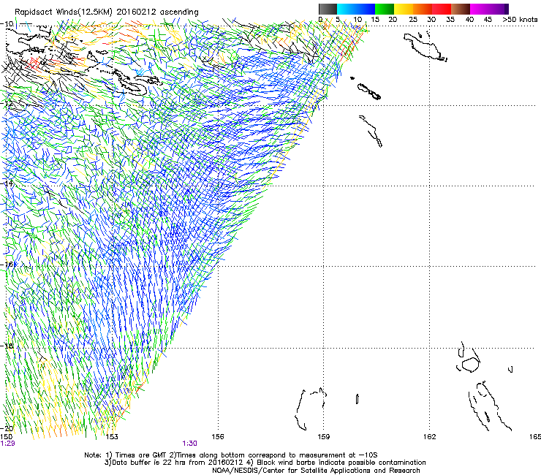Click the "Times are GMT" note line
The image size is (541, 475).
[x=231, y=455]
